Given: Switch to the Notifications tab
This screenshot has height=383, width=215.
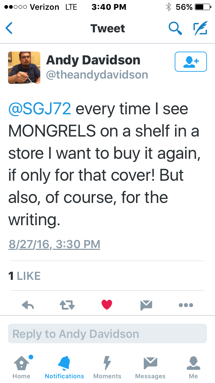Looking at the screenshot, I should [64, 367].
